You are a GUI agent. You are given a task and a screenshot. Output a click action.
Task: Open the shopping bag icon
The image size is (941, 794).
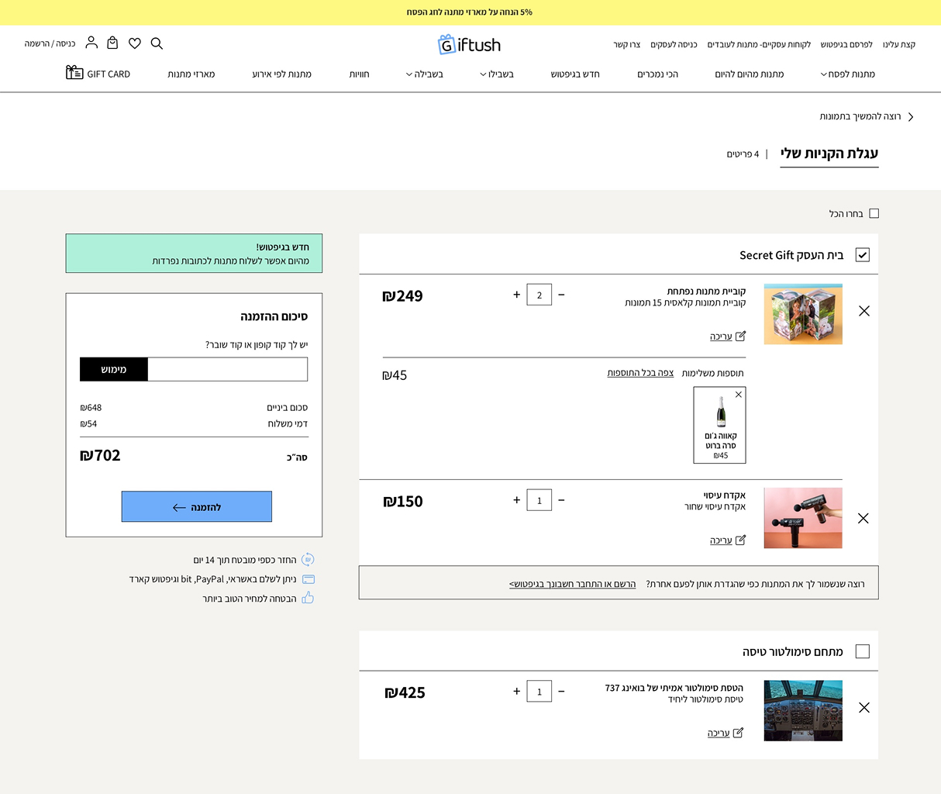click(x=112, y=43)
